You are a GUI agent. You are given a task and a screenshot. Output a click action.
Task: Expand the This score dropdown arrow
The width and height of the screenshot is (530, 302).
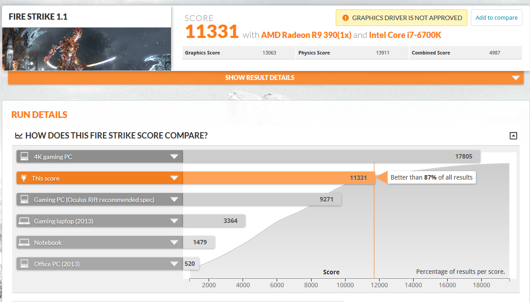pyautogui.click(x=174, y=178)
